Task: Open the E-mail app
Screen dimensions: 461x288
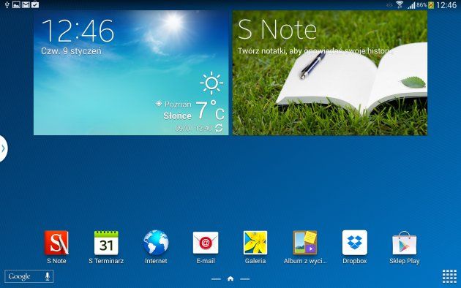Action: [x=206, y=243]
